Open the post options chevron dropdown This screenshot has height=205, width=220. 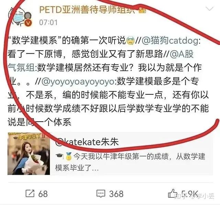[210, 9]
